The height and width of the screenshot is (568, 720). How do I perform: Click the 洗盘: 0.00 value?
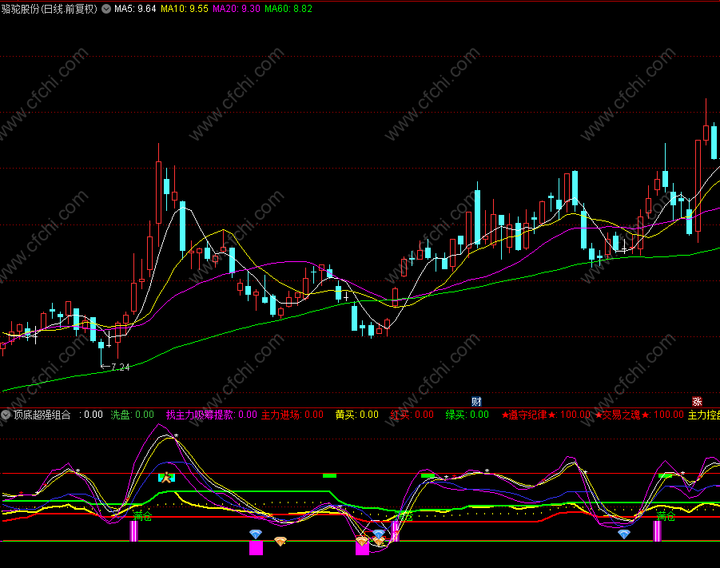(132, 415)
